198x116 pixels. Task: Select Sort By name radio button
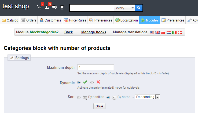[x=108, y=97]
